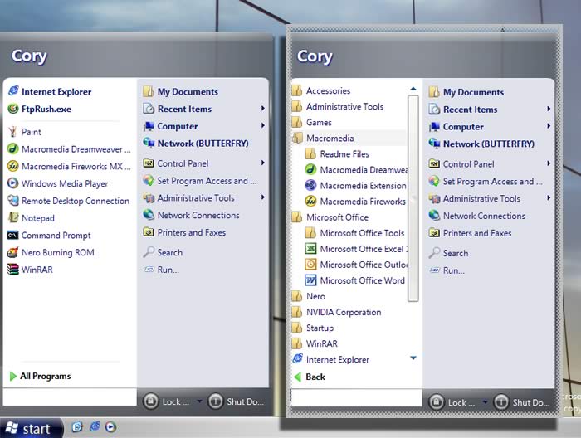The width and height of the screenshot is (581, 438).
Task: Launch Macromedia Dreamweaver in left start menu
Action: (69, 149)
